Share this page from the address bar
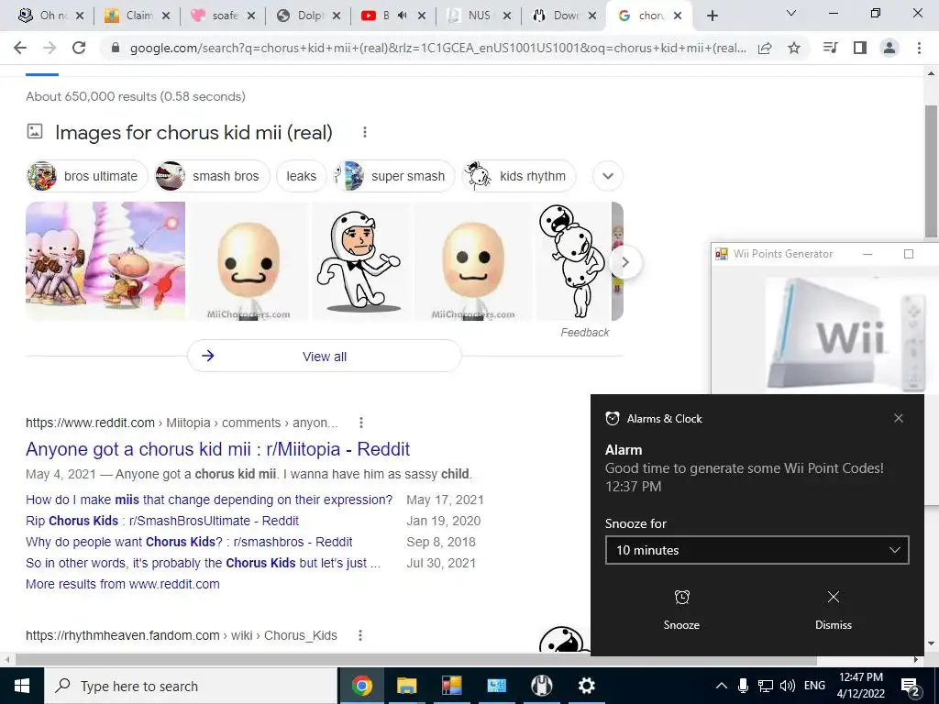This screenshot has width=939, height=704. click(765, 48)
